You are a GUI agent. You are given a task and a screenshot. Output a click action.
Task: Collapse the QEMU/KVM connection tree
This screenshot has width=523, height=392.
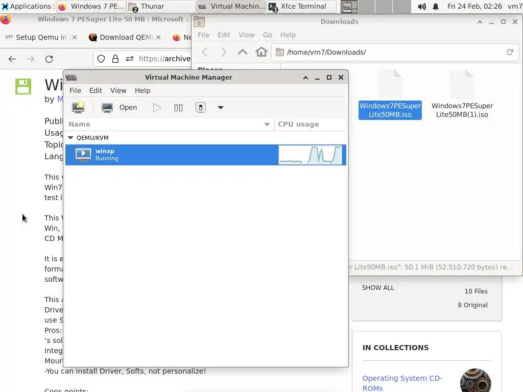70,138
